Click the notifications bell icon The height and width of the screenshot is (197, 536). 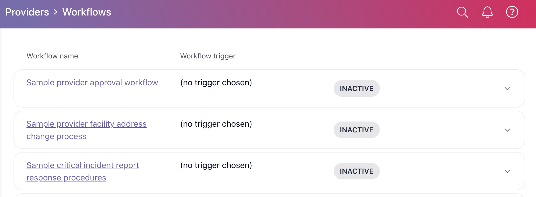tap(487, 12)
